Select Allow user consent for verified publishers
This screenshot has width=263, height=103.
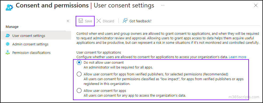[79, 74]
